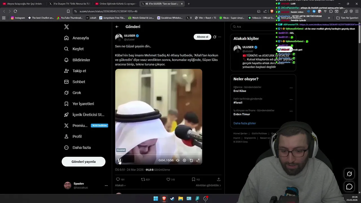Open Bildirimler notifications
361x203 pixels.
(77, 60)
